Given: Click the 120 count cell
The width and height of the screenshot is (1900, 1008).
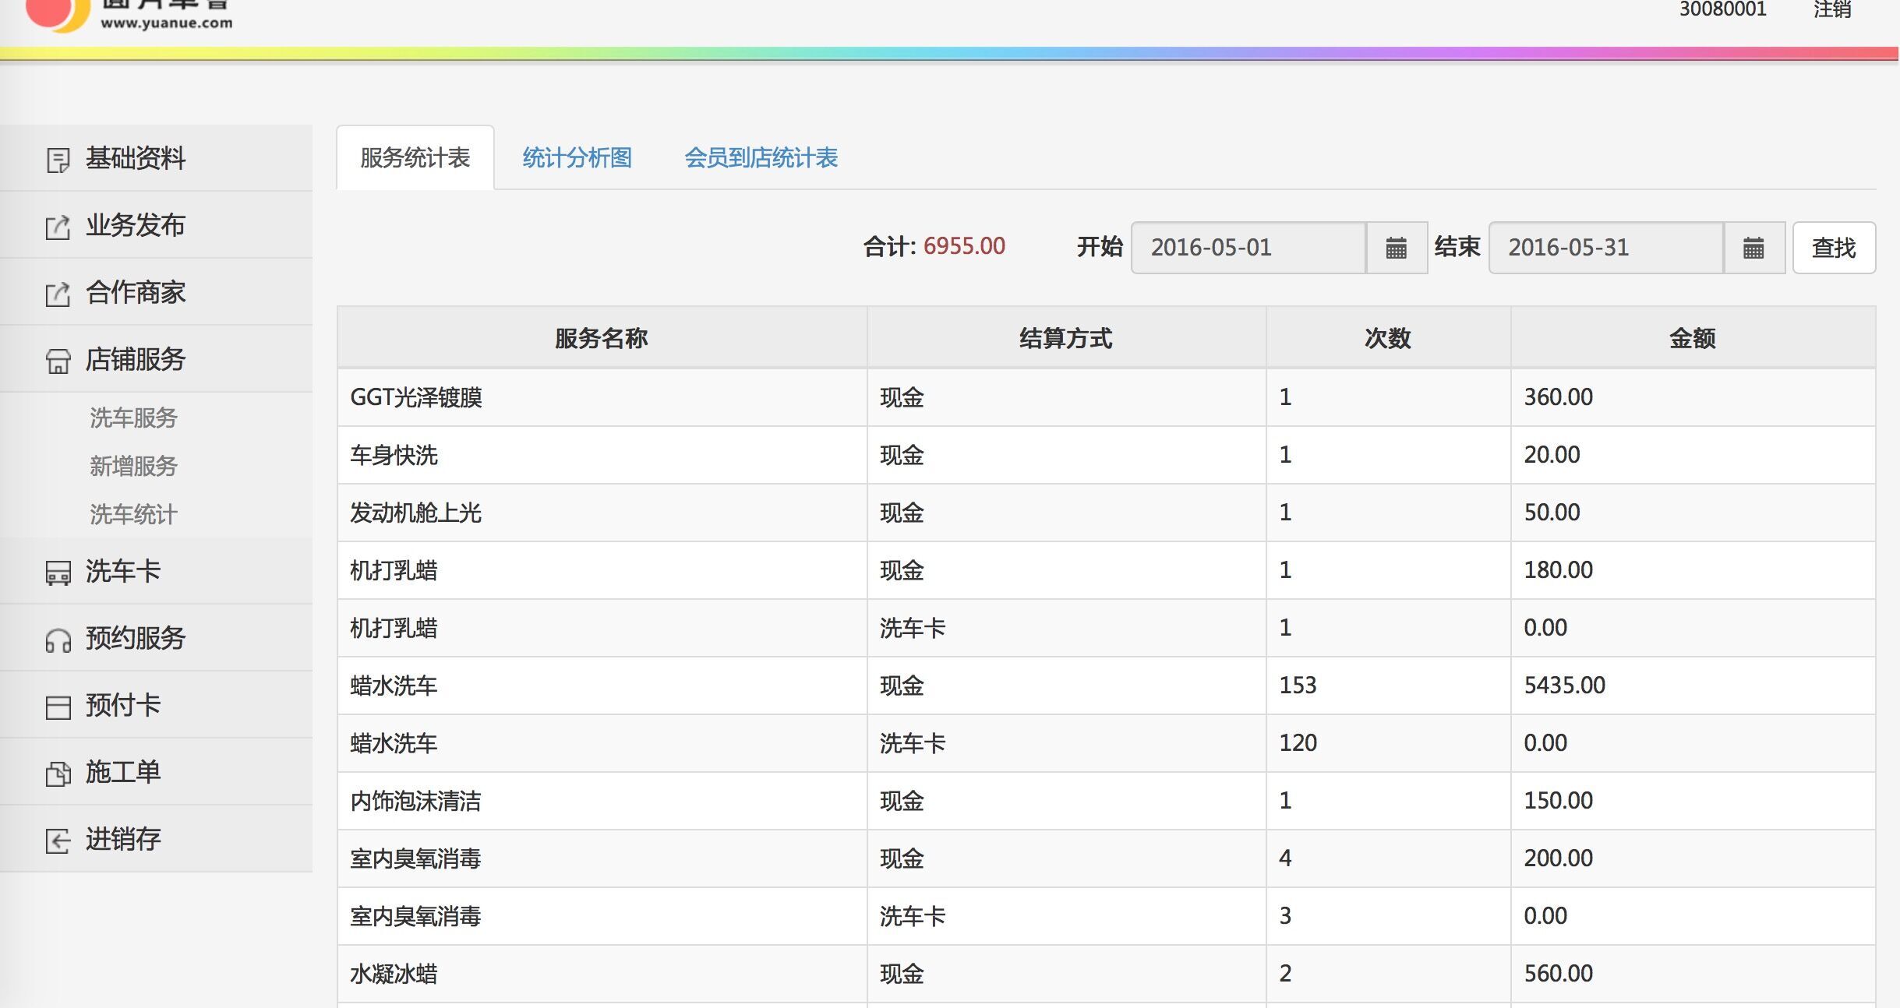Looking at the screenshot, I should pos(1388,743).
